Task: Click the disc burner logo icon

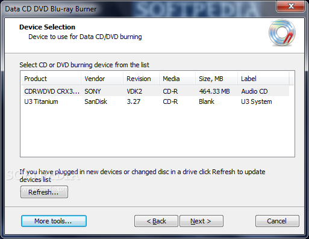Action: [x=282, y=32]
